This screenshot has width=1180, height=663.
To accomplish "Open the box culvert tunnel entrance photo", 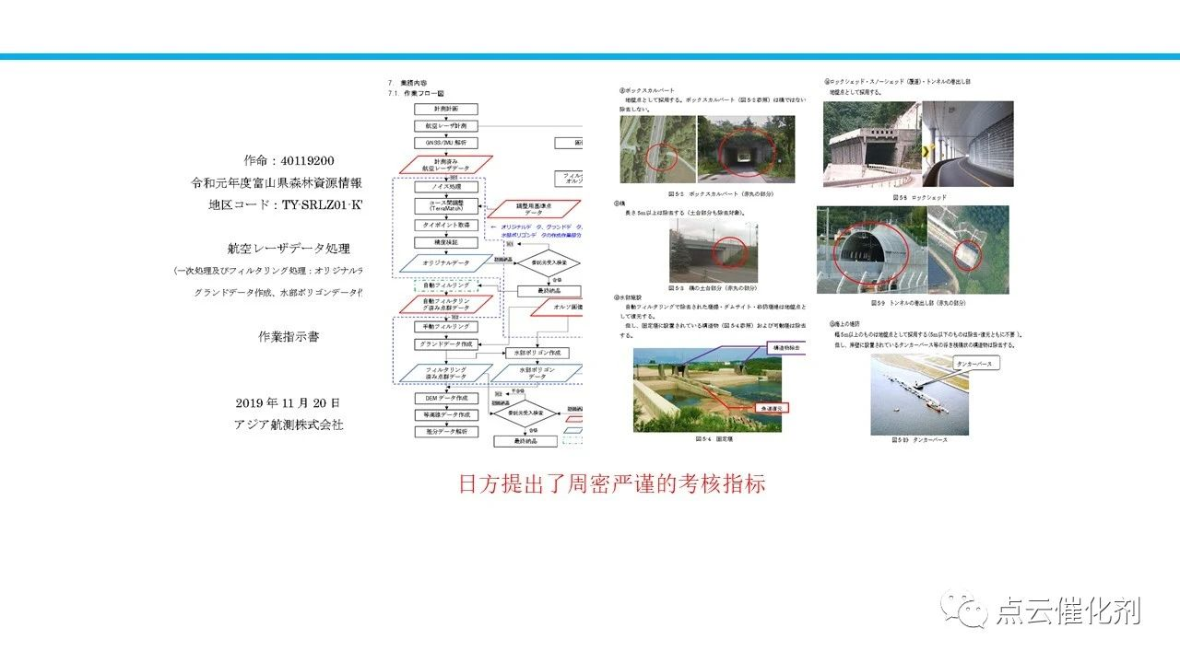I will click(x=749, y=149).
